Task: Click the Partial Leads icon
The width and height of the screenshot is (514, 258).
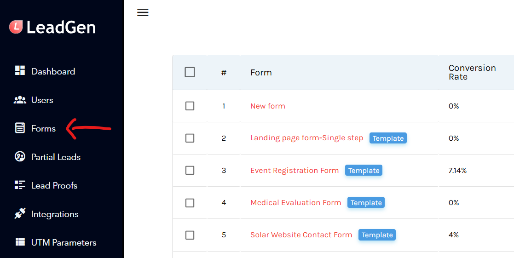Action: point(20,157)
